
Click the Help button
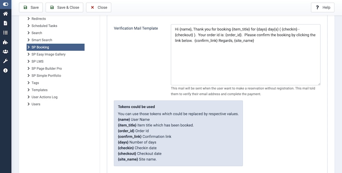pyautogui.click(x=322, y=7)
